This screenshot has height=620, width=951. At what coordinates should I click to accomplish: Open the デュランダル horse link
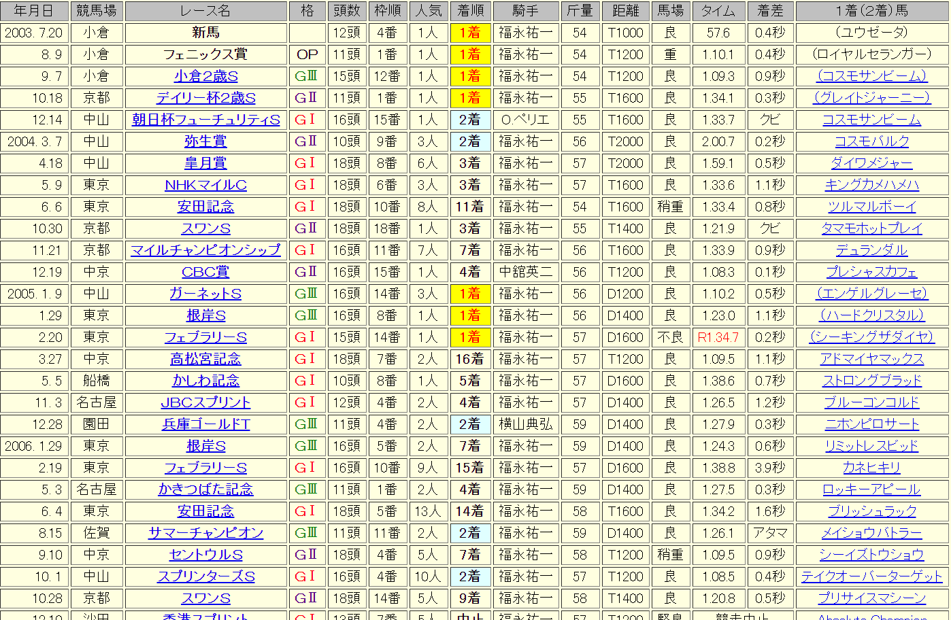pos(871,250)
